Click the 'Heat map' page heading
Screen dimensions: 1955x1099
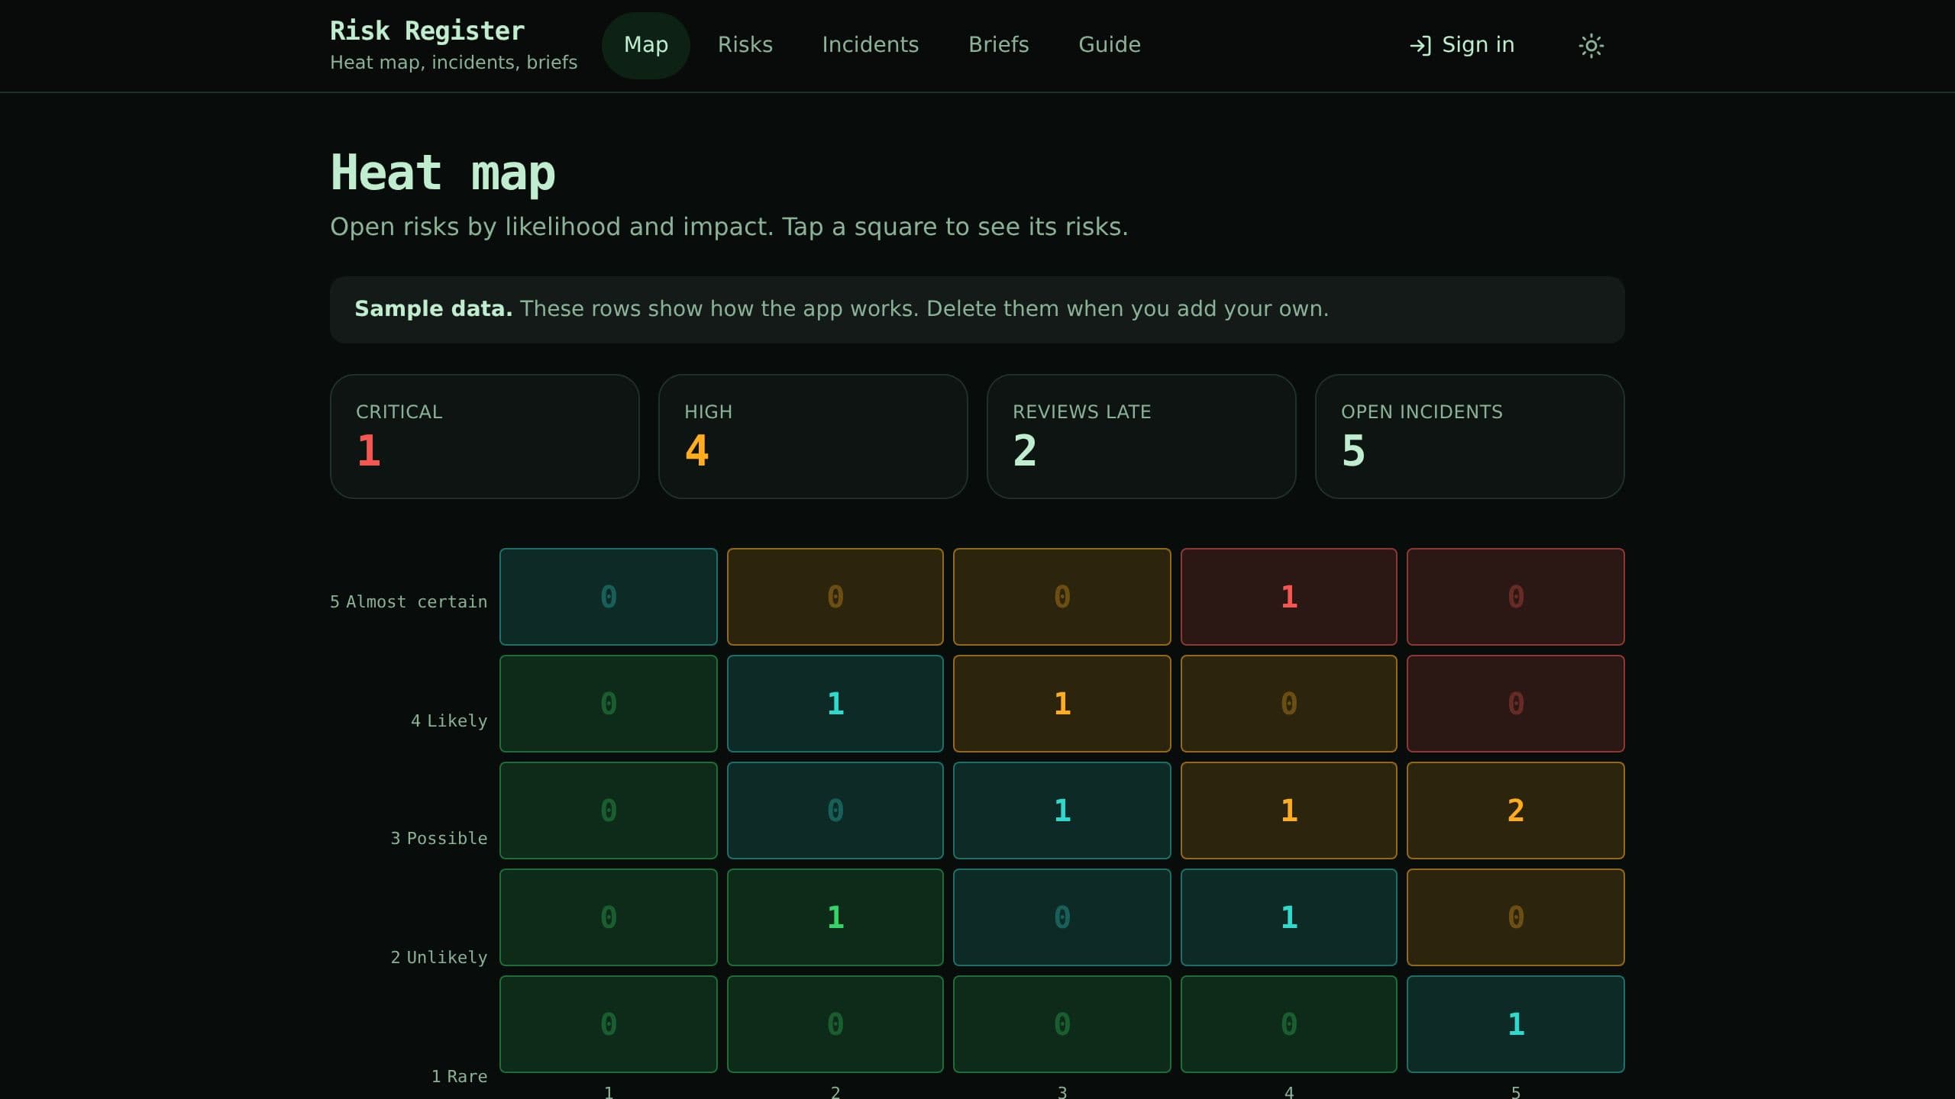(x=443, y=172)
